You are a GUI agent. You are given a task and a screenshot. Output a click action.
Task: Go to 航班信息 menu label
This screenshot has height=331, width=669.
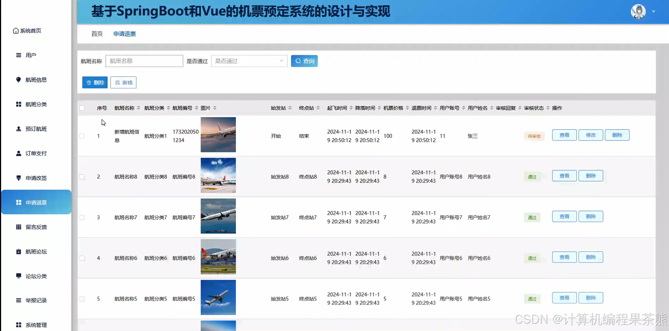(36, 80)
